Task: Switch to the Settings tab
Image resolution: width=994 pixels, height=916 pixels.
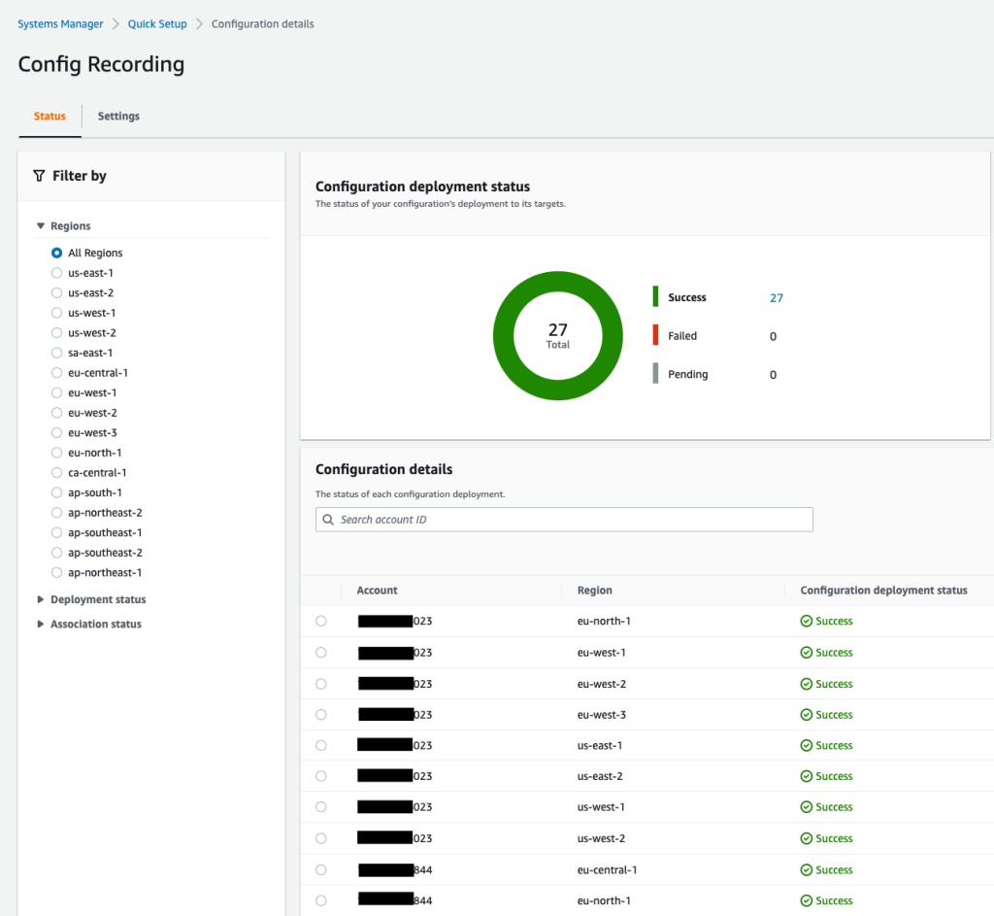Action: click(118, 117)
